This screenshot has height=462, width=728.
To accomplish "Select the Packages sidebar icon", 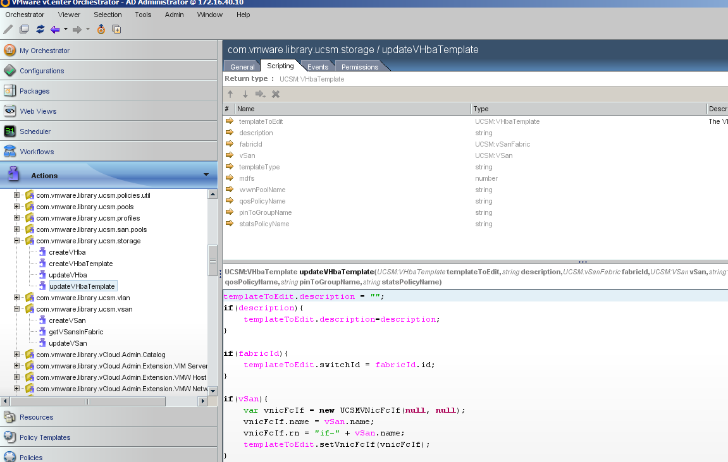I will (x=11, y=90).
